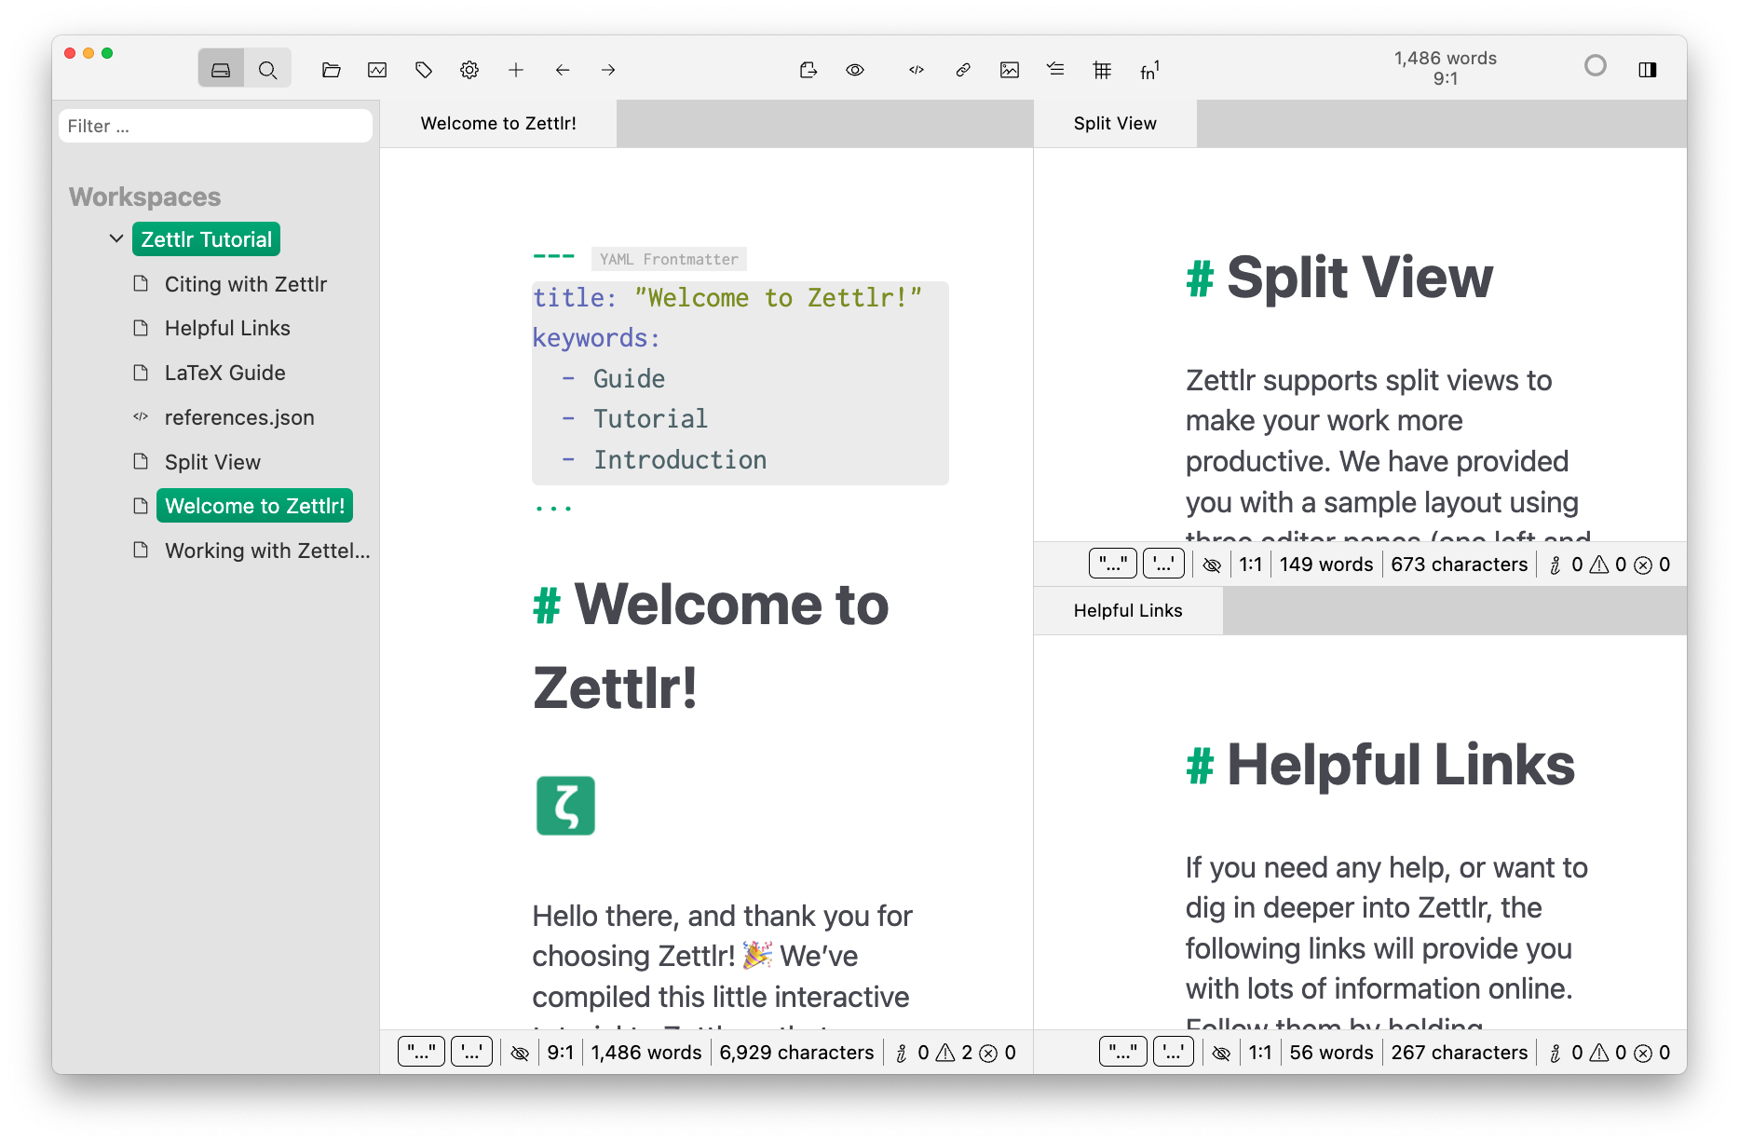Image resolution: width=1739 pixels, height=1143 pixels.
Task: Insert a link using the chain icon
Action: click(x=963, y=69)
